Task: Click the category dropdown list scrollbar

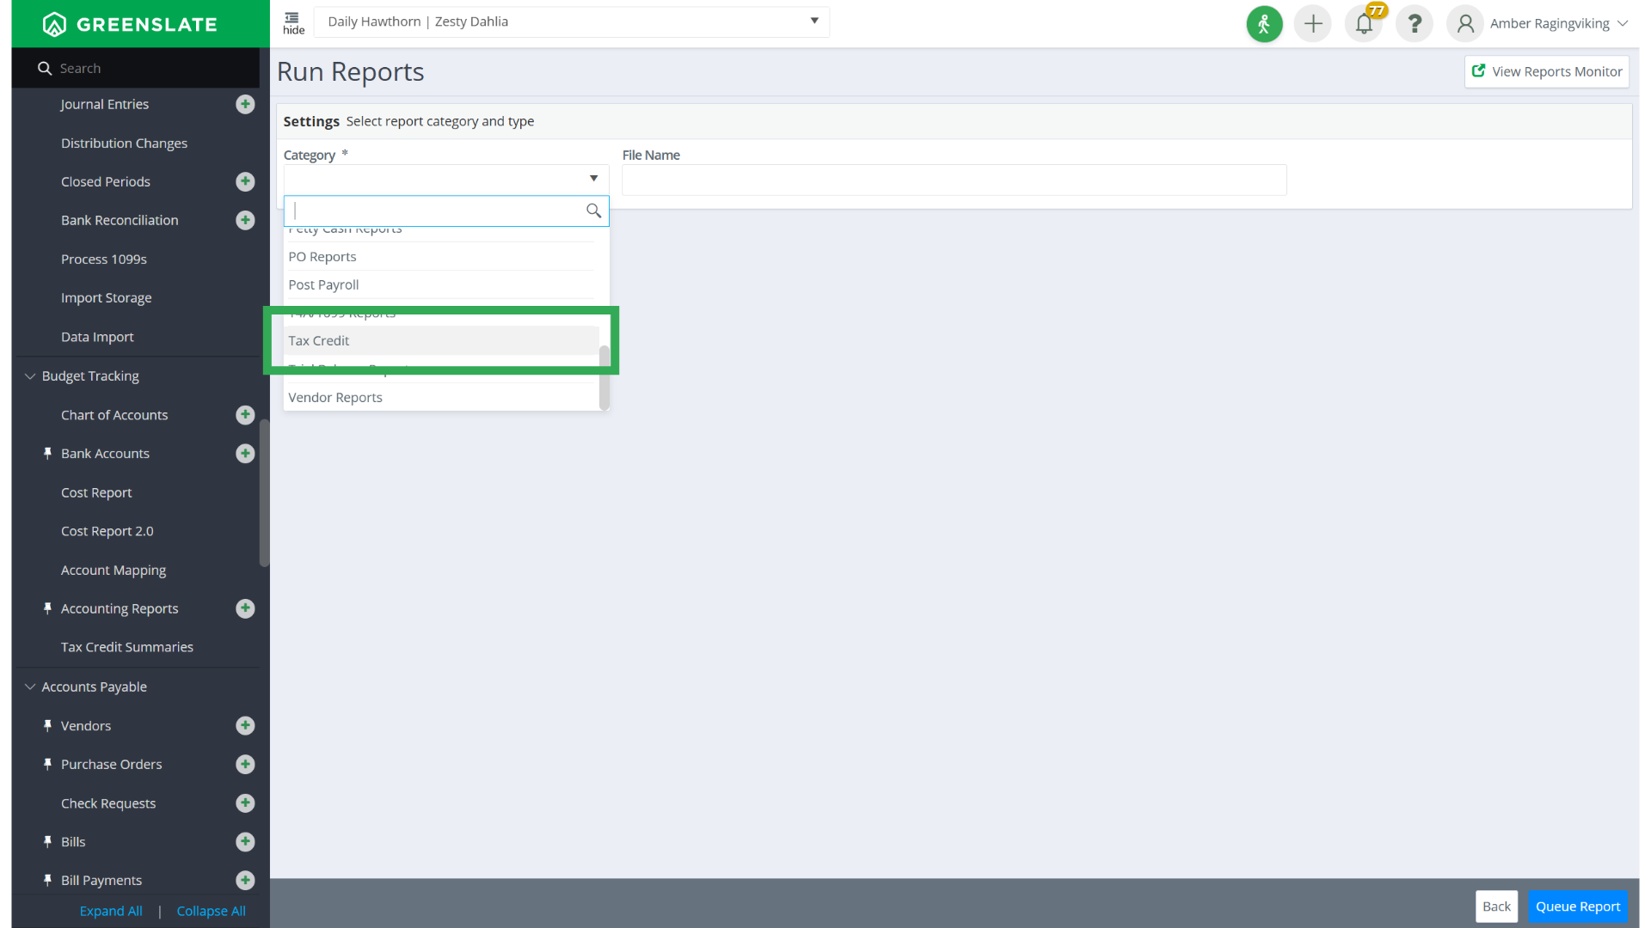Action: [605, 378]
